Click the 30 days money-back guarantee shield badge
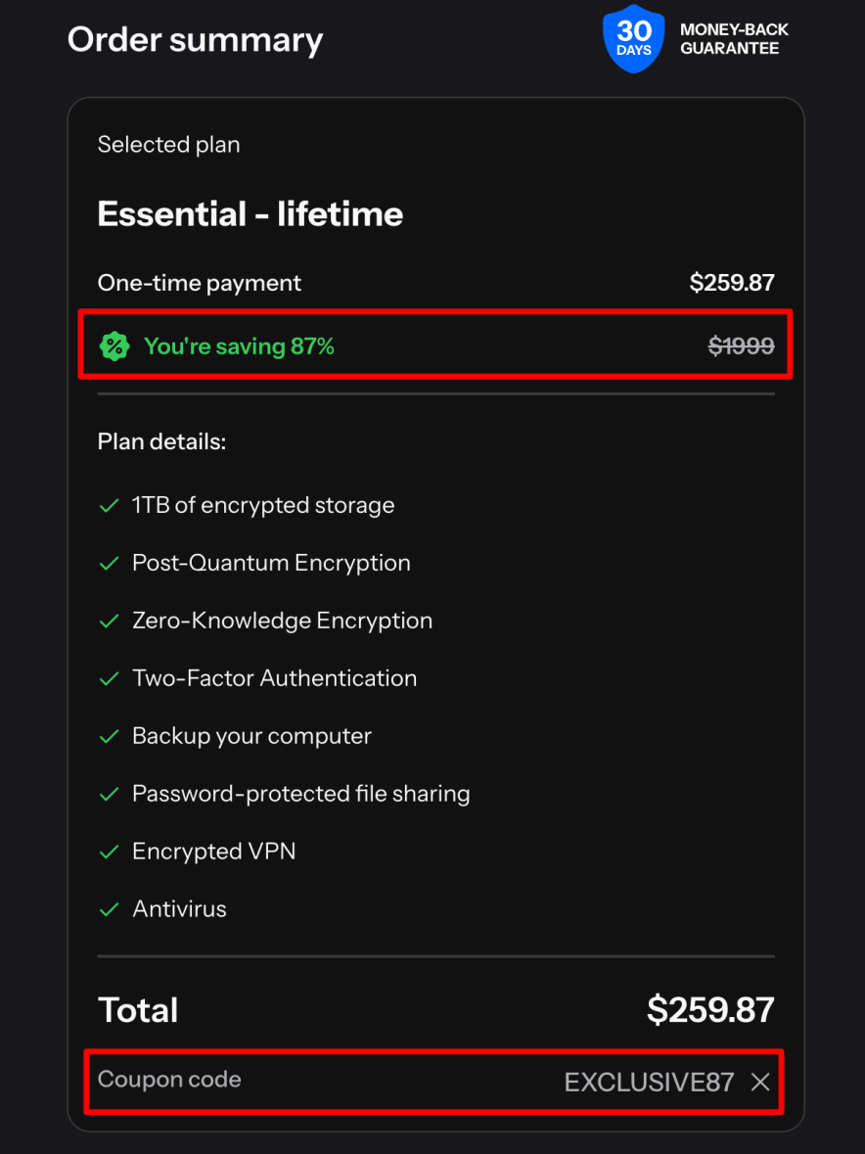This screenshot has width=865, height=1154. point(632,38)
